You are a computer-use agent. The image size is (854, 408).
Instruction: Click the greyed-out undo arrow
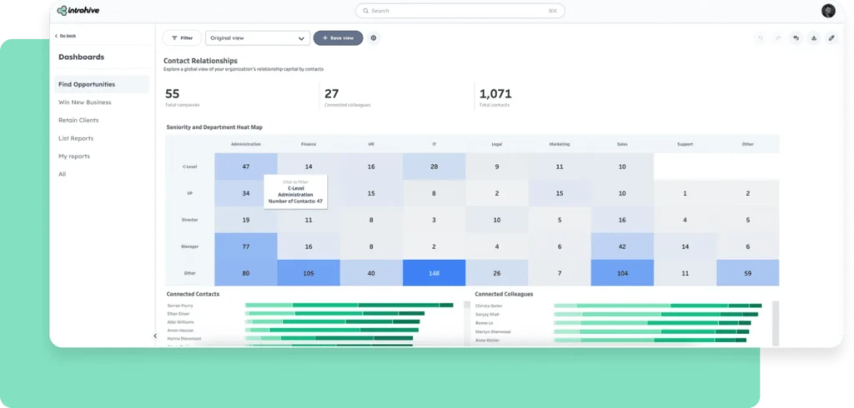click(761, 38)
